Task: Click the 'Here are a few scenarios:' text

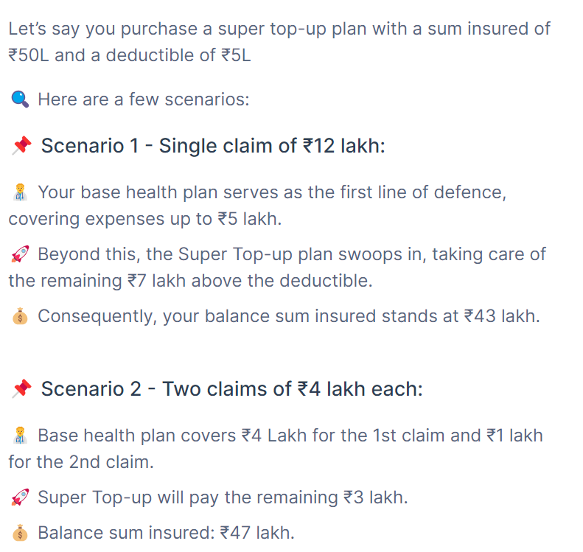Action: (143, 99)
